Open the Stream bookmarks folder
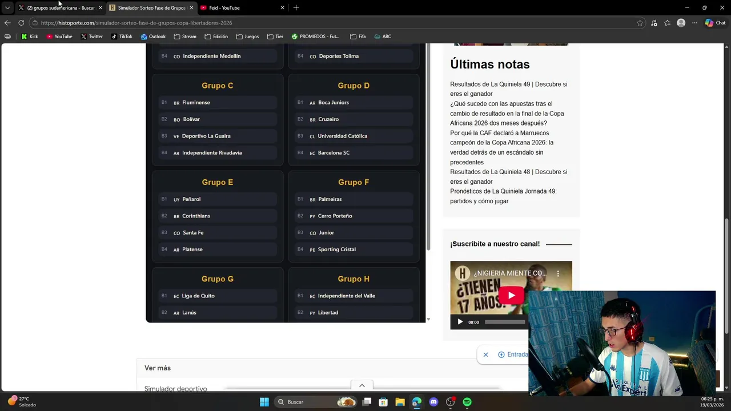The width and height of the screenshot is (731, 411). pyautogui.click(x=185, y=37)
